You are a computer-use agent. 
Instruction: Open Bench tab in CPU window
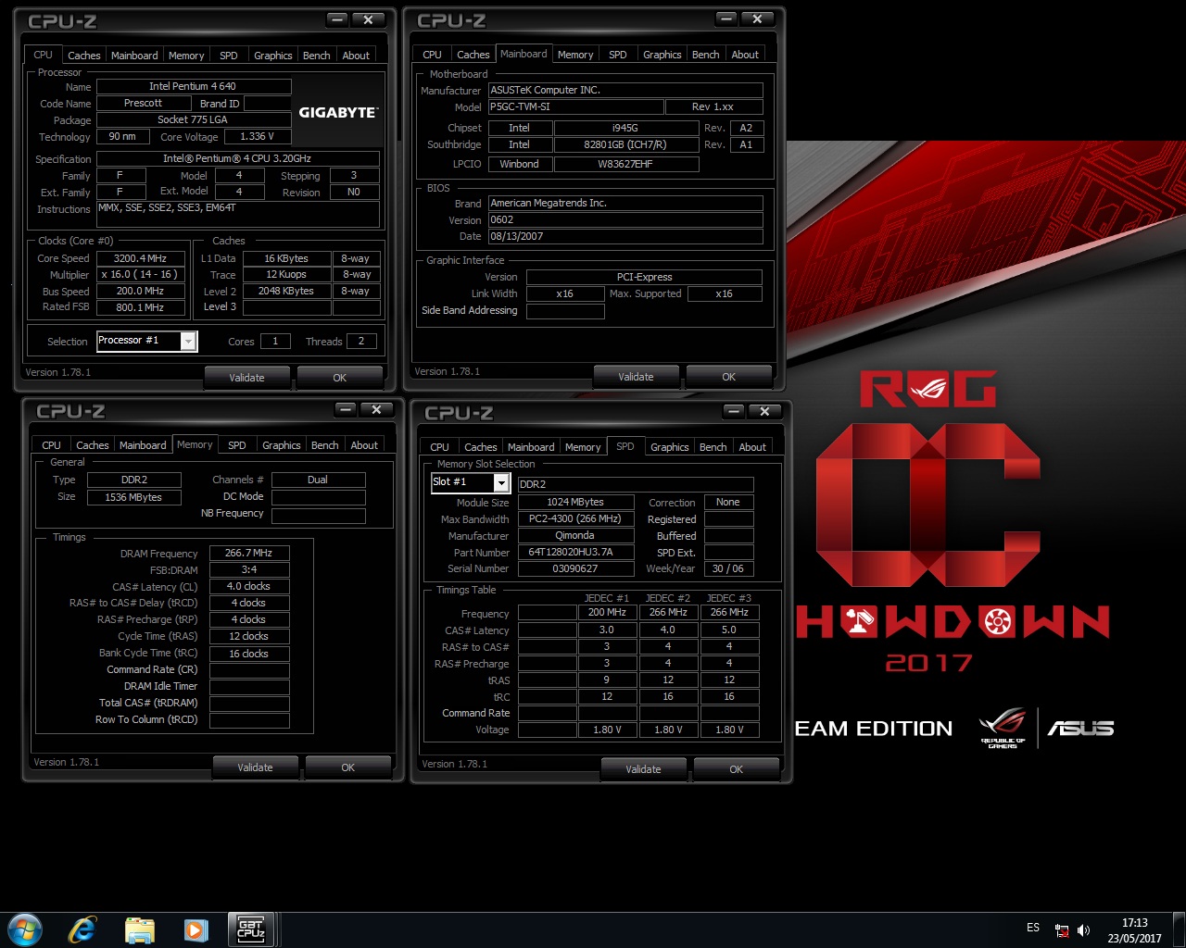[317, 56]
